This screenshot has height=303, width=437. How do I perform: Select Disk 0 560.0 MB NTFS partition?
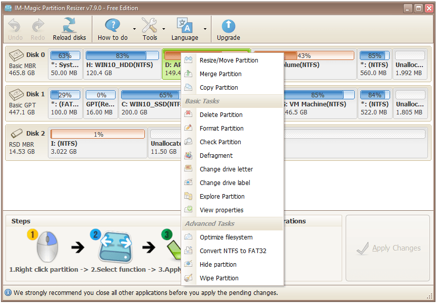click(374, 65)
